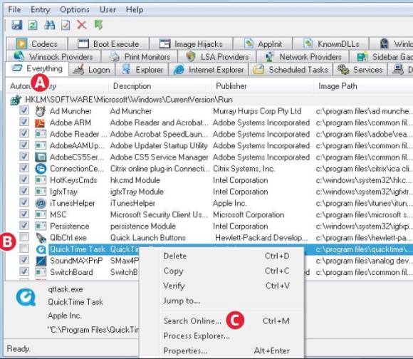Uncheck the SoundMAXPnP checkbox
This screenshot has height=359, width=413.
pyautogui.click(x=24, y=260)
